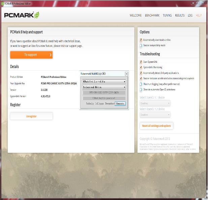Viewport: 208px width, 200px height.
Task: Toggle SystemInfo Monitoring checkbox
Action: 141,67
